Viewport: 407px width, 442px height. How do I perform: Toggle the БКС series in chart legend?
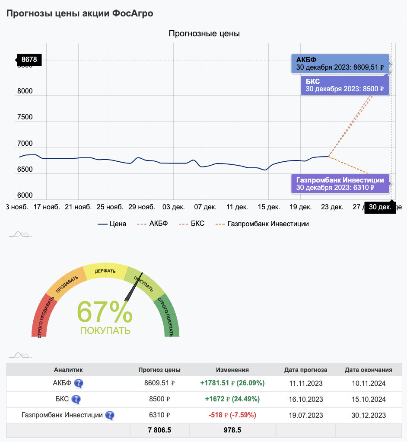191,224
